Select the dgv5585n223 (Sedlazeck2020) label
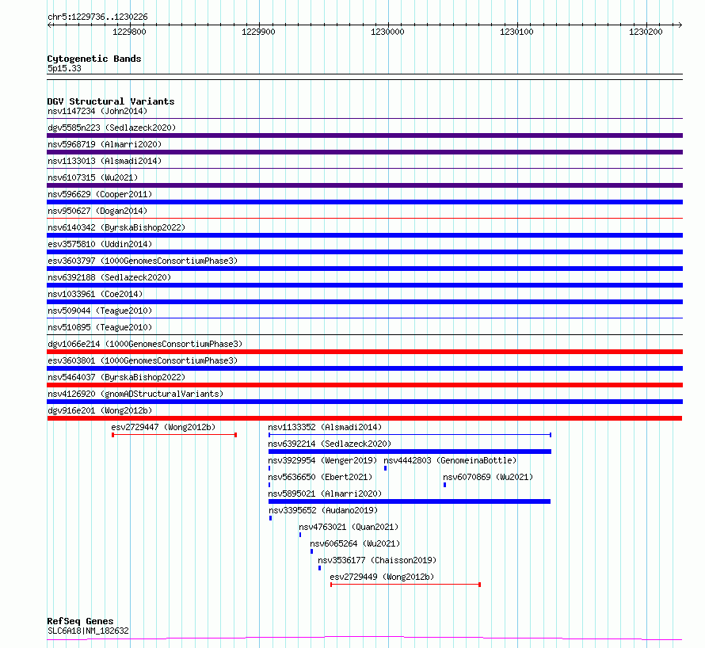This screenshot has height=648, width=705. [112, 128]
